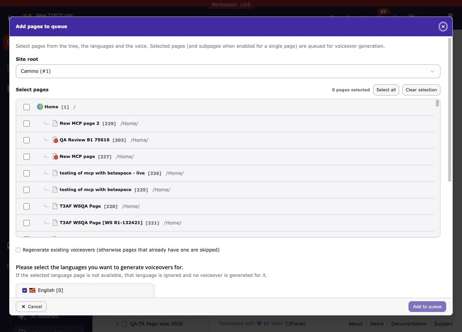The height and width of the screenshot is (332, 462).
Task: Select testing of mcp with betaspace - live checkbox
Action: pyautogui.click(x=27, y=173)
